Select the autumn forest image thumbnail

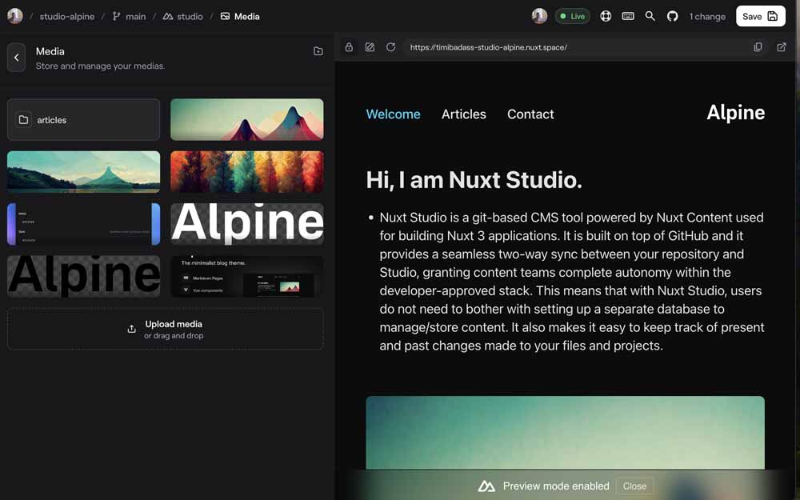coord(247,171)
